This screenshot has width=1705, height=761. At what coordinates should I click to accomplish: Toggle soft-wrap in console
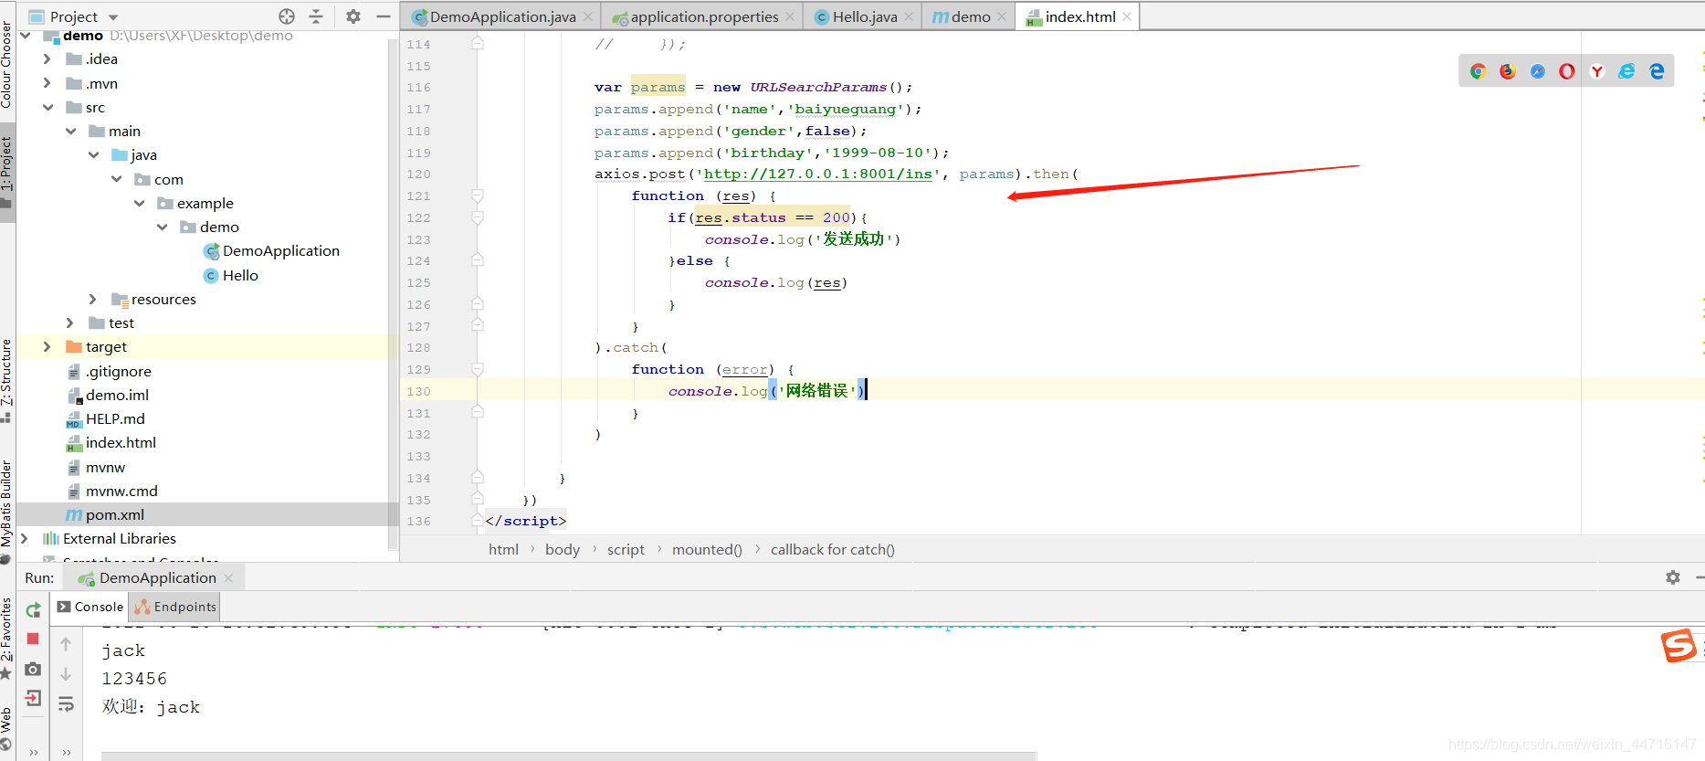click(66, 704)
